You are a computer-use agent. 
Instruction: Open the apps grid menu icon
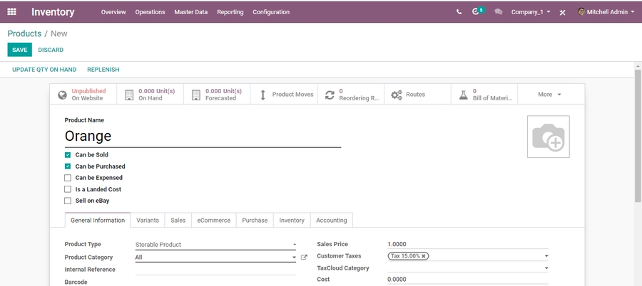(x=11, y=12)
